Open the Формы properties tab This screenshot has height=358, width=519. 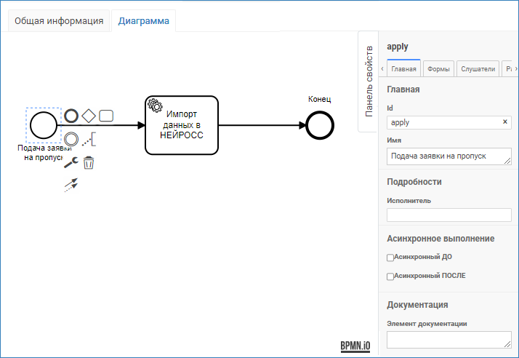[x=438, y=69]
